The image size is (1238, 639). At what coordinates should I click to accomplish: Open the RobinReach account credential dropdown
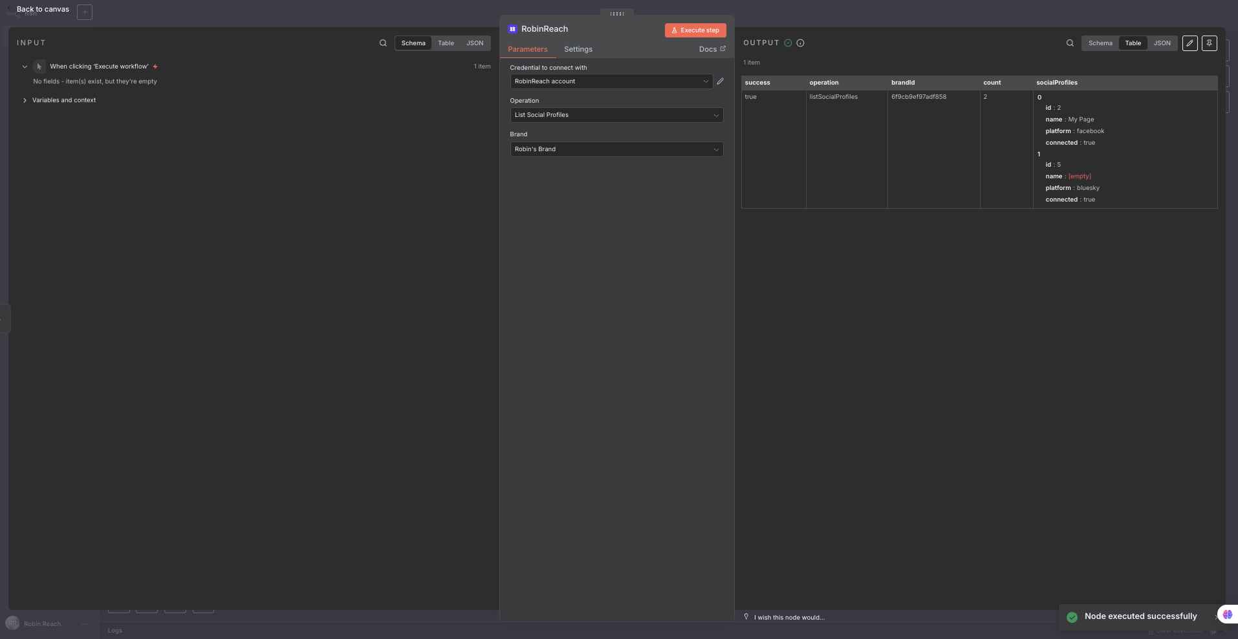[x=611, y=81]
